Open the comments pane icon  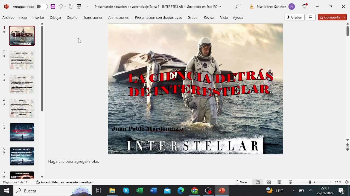[x=311, y=17]
